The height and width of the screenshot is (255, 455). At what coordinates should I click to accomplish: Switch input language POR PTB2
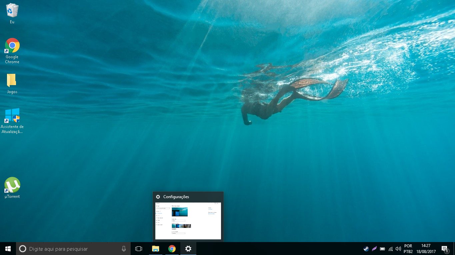coord(408,249)
